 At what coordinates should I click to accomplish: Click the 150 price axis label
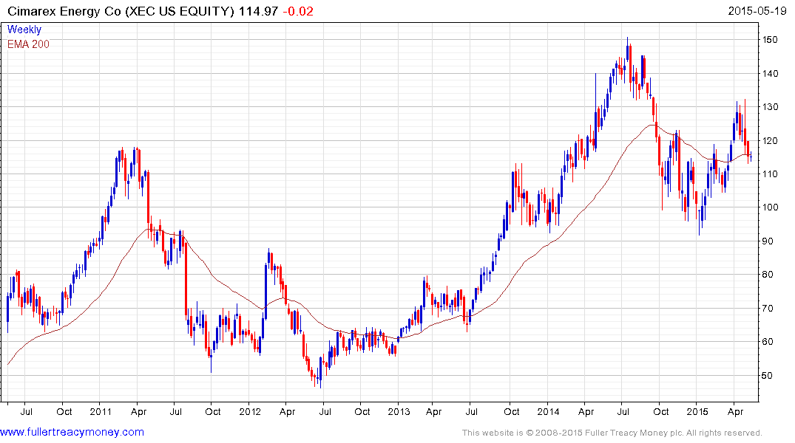[770, 39]
